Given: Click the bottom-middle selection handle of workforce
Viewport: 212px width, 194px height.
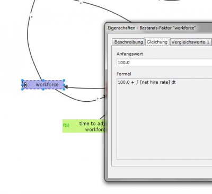Looking at the screenshot, I should 43,89.
